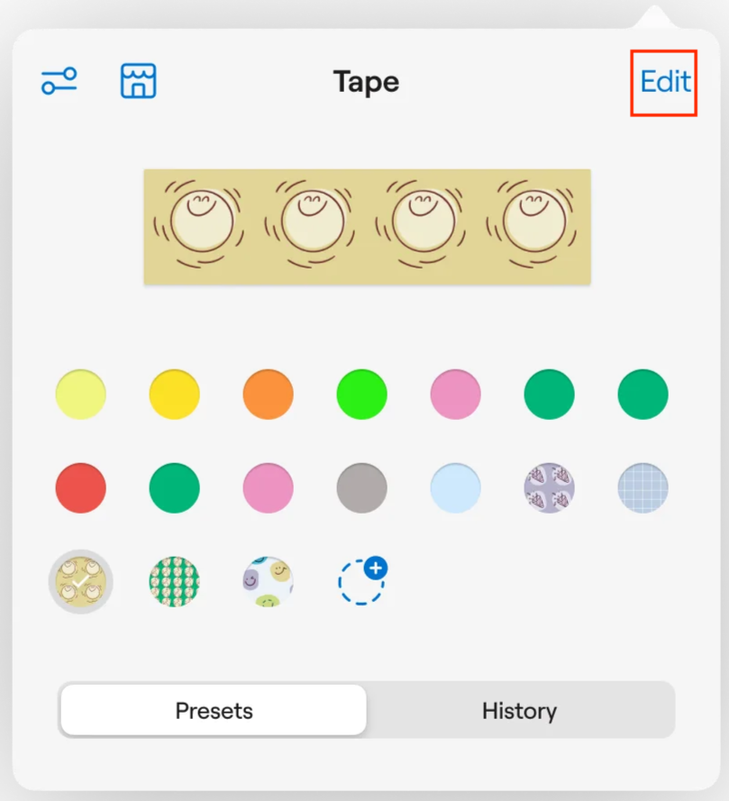Pick the pink swatch beside bright green
729x801 pixels.
click(456, 395)
